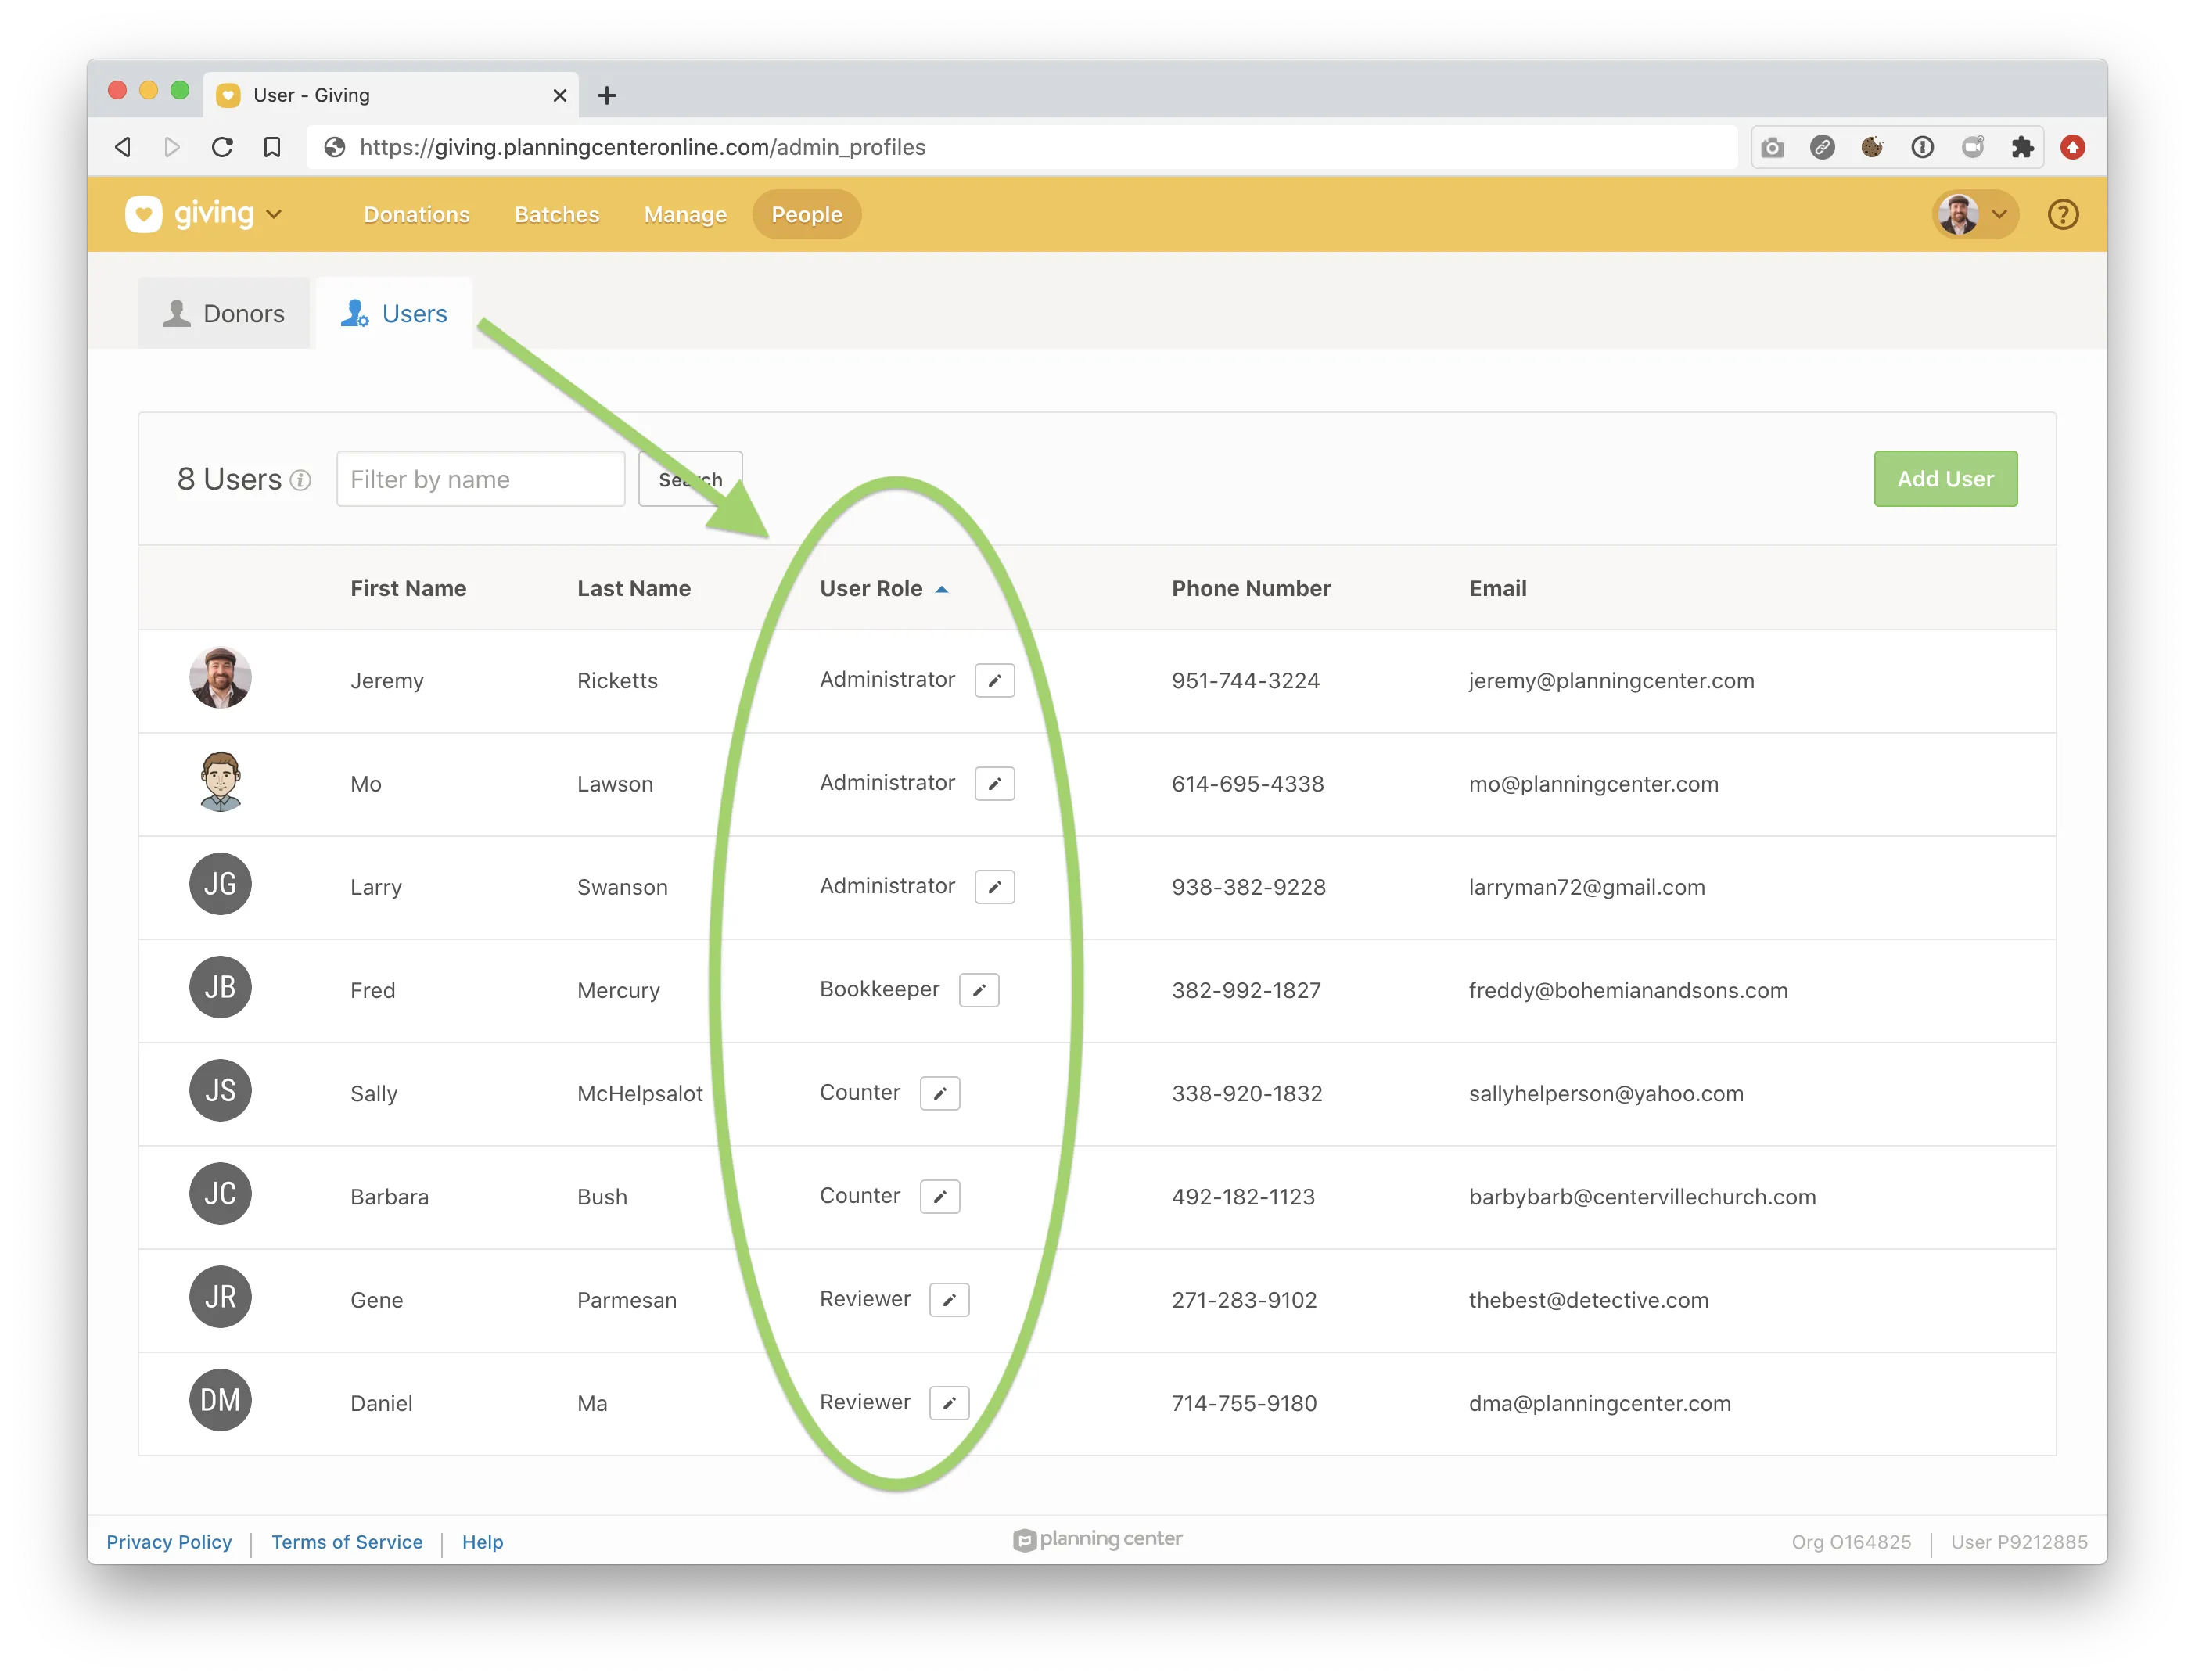This screenshot has width=2195, height=1680.
Task: Reload the page with browser refresh icon
Action: click(x=222, y=147)
